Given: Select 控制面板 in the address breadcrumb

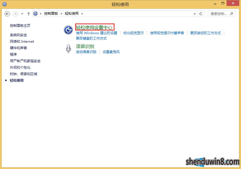Looking at the screenshot, I should click(51, 14).
